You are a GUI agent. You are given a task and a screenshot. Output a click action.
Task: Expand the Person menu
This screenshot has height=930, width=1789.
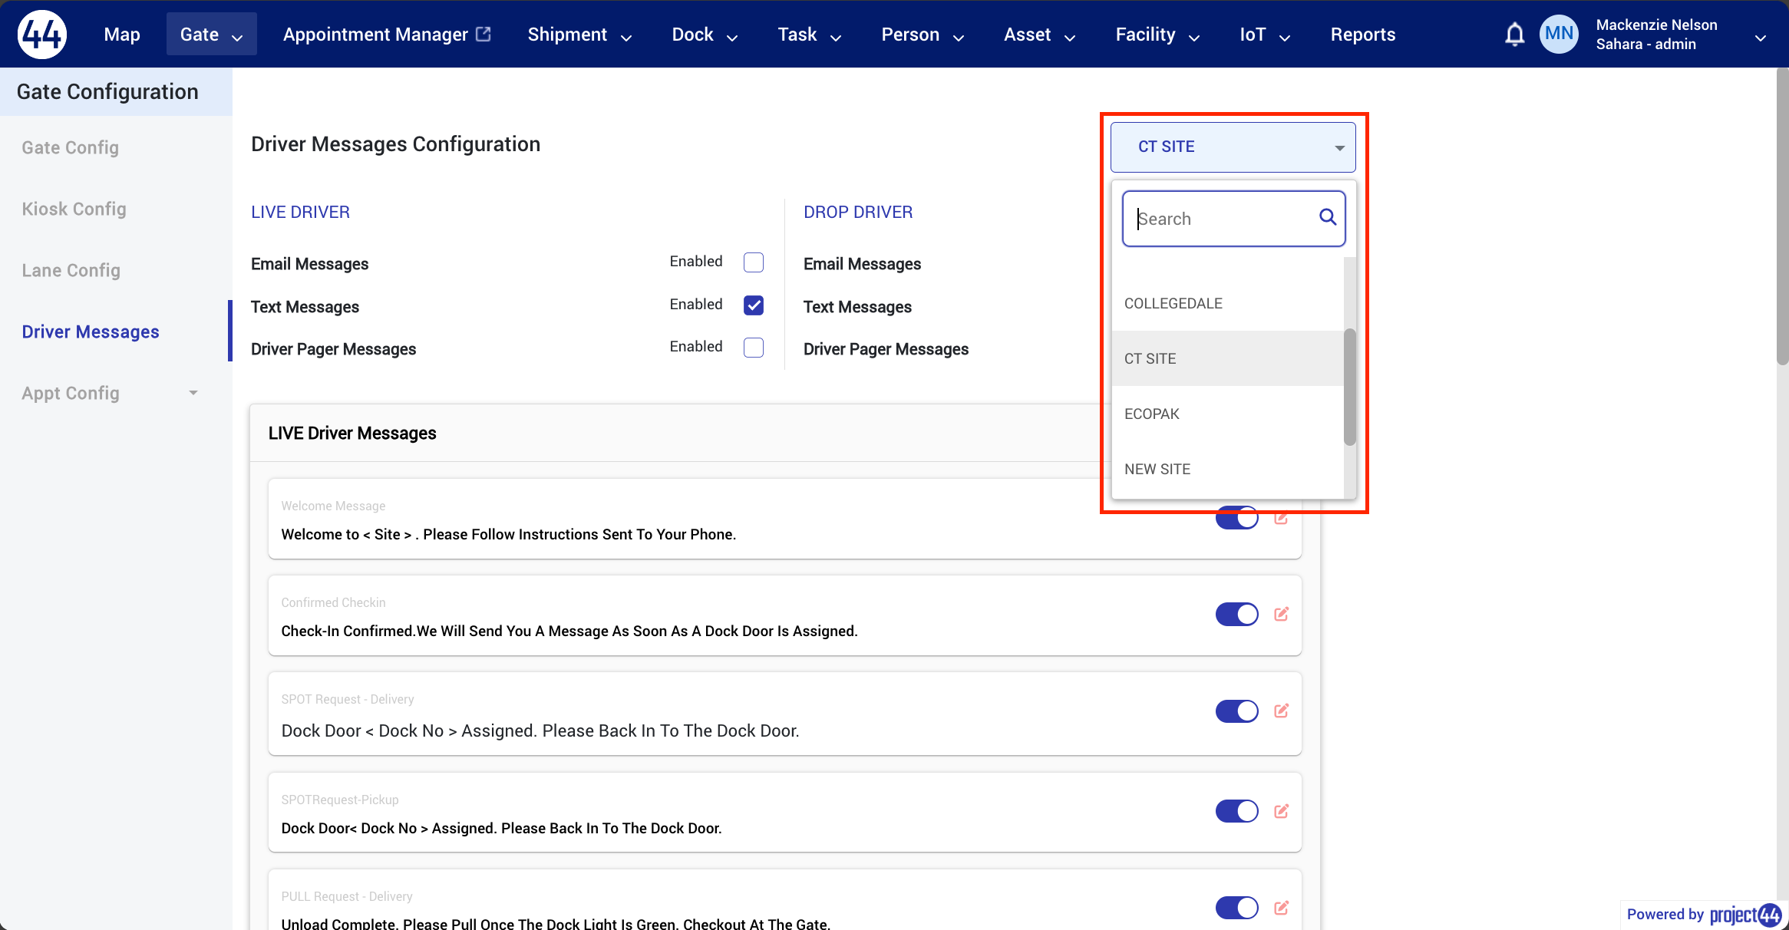[923, 35]
